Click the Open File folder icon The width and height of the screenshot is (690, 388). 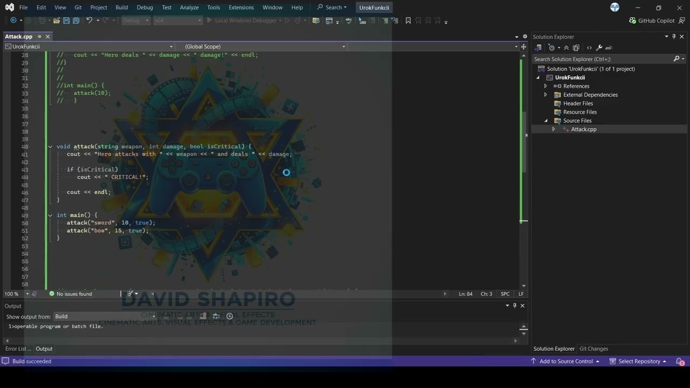coord(56,20)
